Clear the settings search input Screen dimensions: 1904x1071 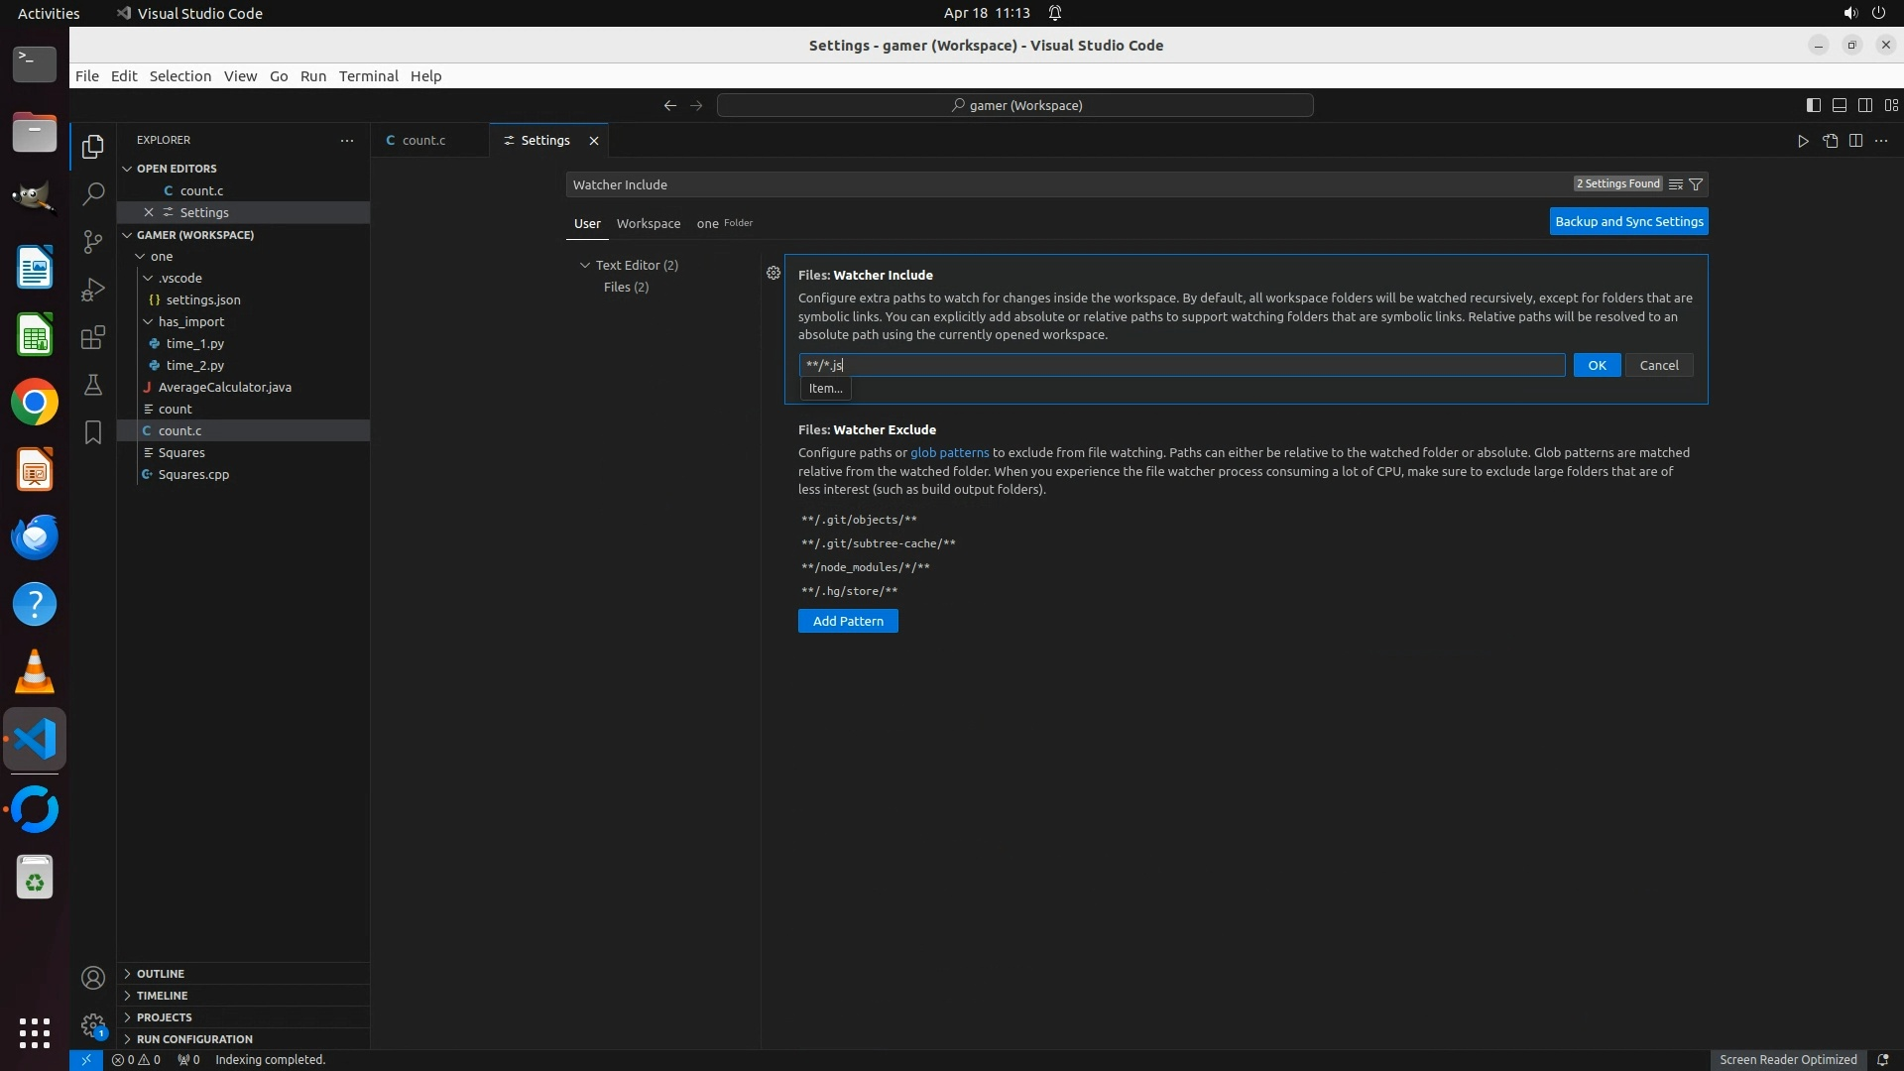click(1676, 184)
